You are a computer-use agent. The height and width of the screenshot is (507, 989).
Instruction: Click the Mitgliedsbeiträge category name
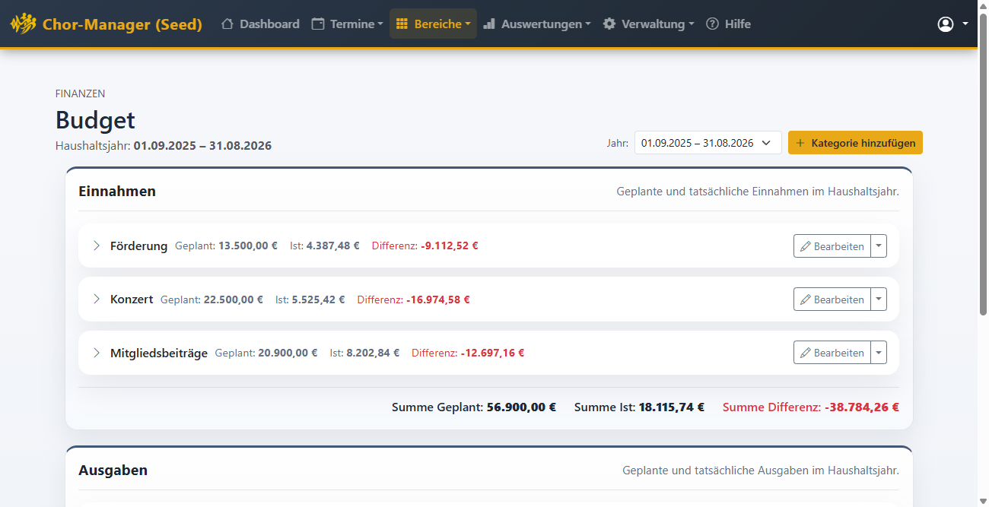click(159, 353)
